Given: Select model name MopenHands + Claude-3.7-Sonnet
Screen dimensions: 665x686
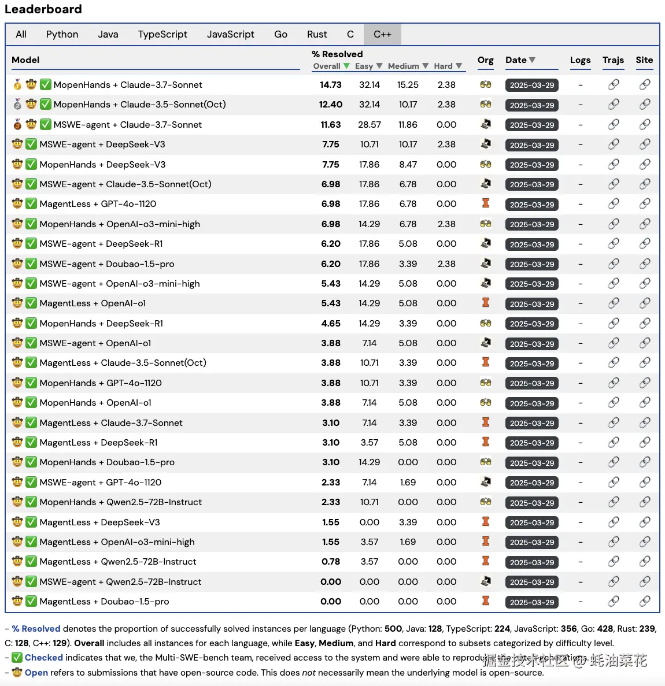Looking at the screenshot, I should 128,85.
